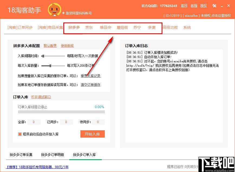Image resolution: width=235 pixels, height=172 pixels.
Task: Click the 默认配置 link
Action: click(x=50, y=46)
